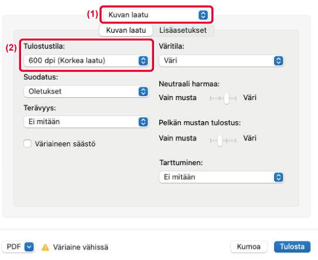Click the Kumoa button
The image size is (318, 260).
(x=249, y=247)
